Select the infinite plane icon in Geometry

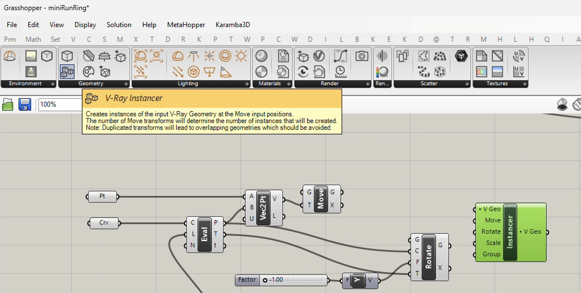(104, 56)
